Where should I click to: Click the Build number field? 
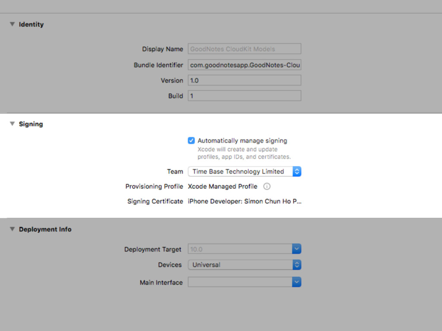[244, 96]
